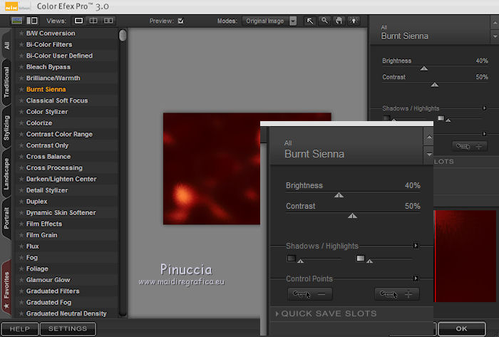
Task: Select the zoom magnifier tool
Action: 324,21
